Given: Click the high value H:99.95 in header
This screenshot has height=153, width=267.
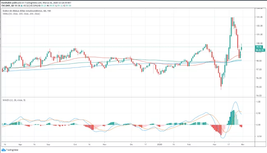Looking at the screenshot, I should point(51,6).
